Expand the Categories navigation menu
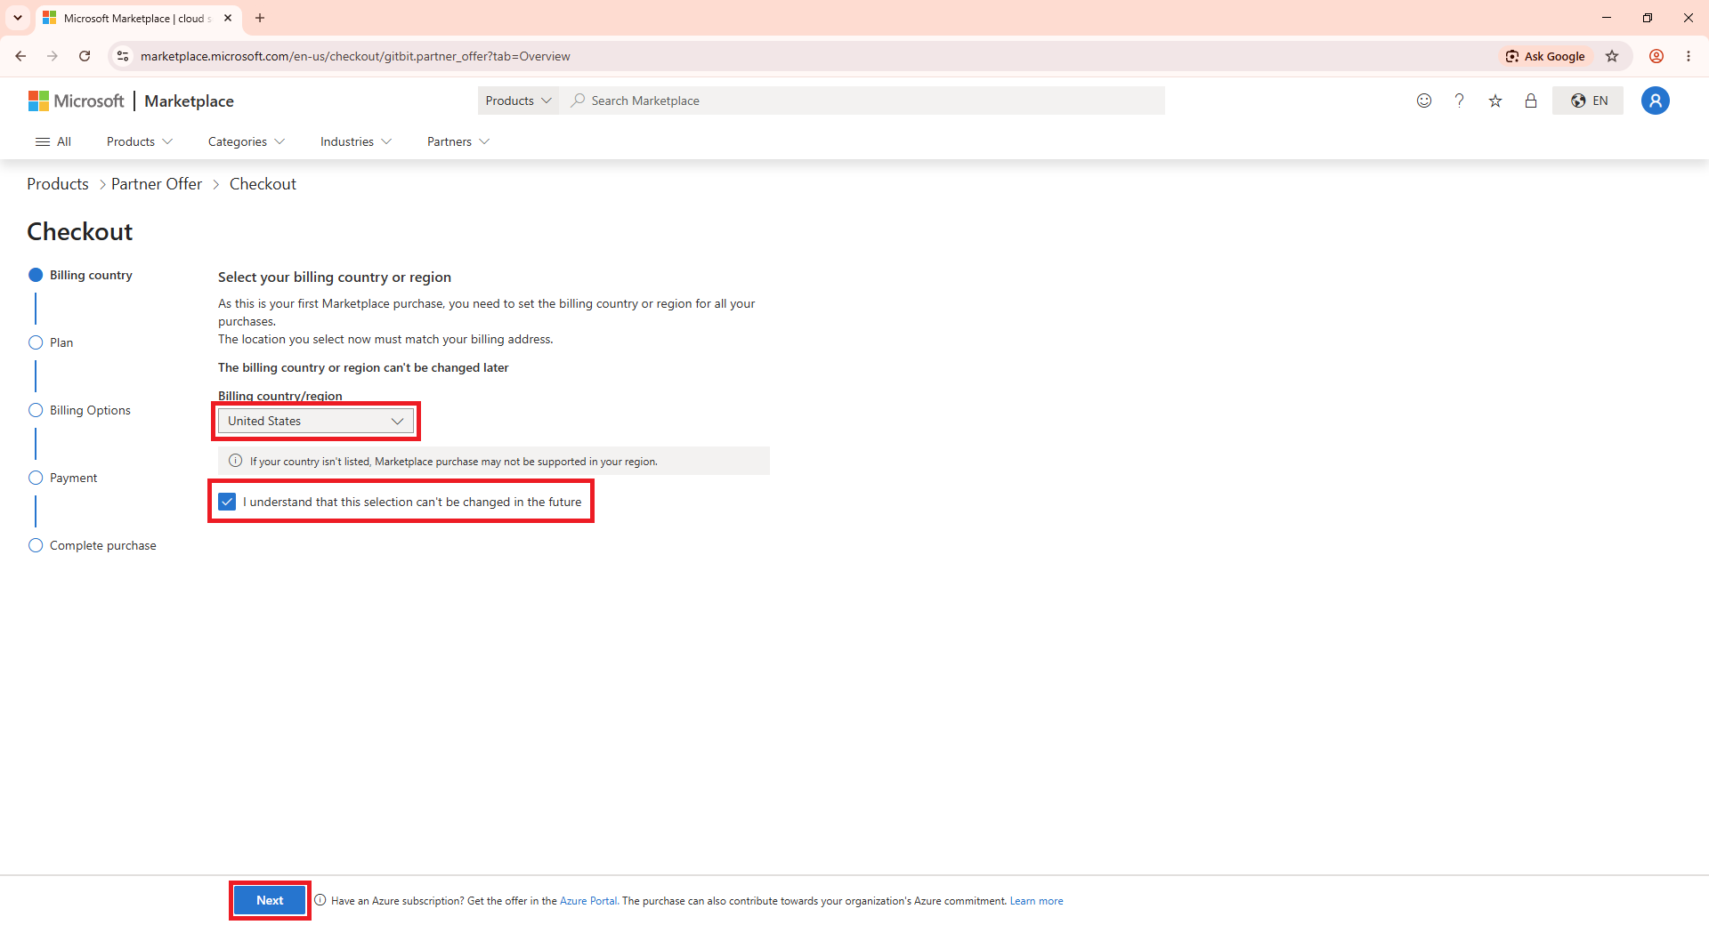 pos(247,141)
